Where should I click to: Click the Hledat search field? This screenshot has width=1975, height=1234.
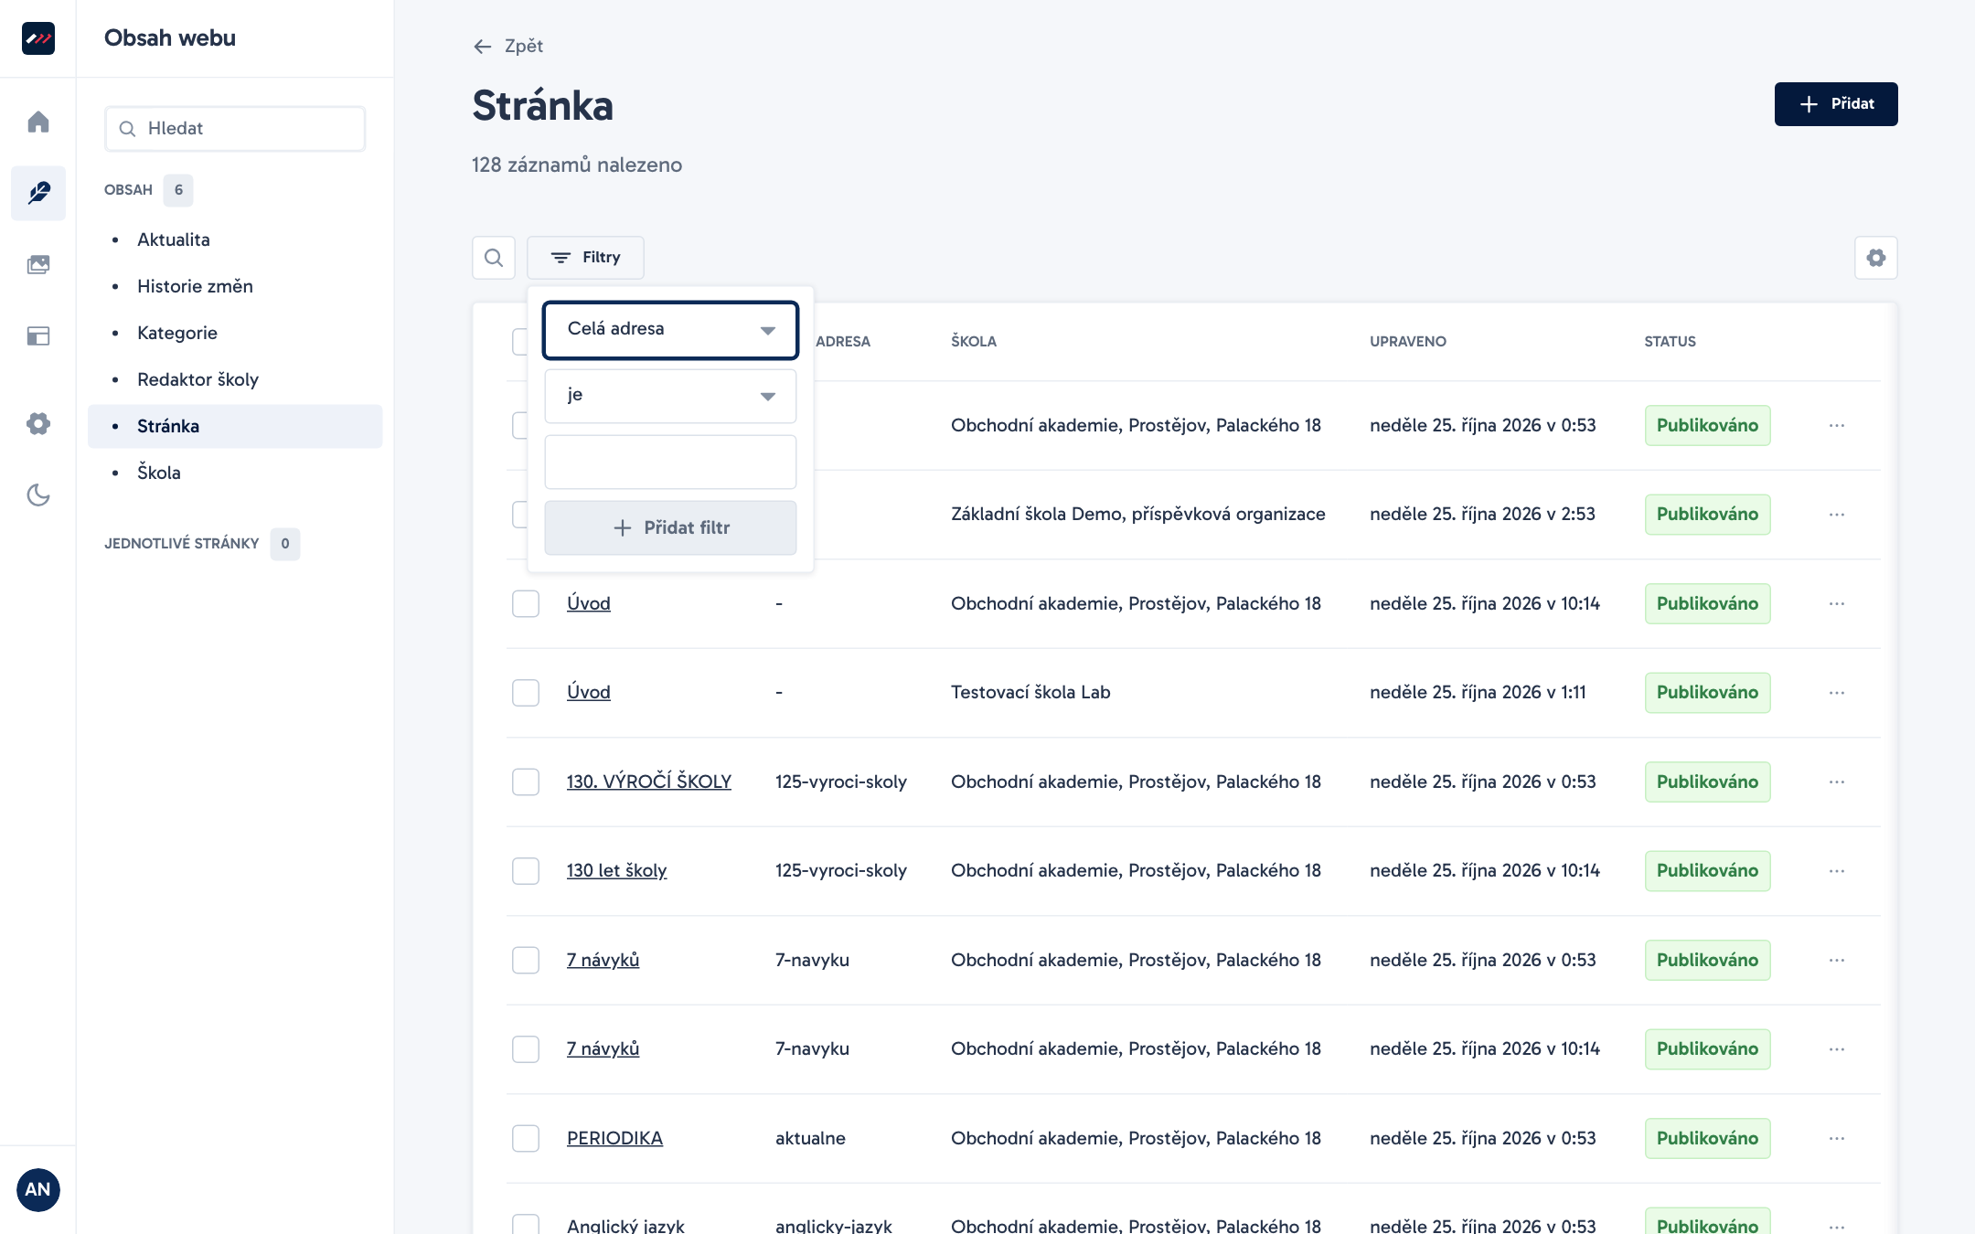tap(235, 129)
